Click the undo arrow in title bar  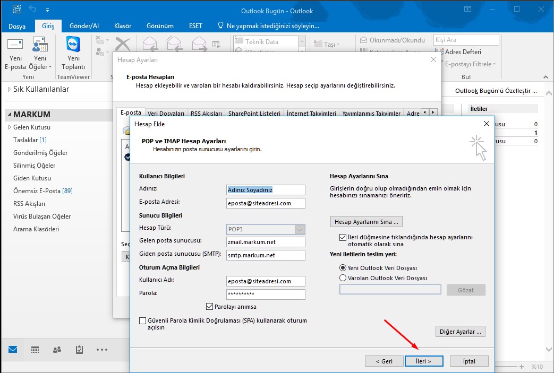[x=32, y=9]
